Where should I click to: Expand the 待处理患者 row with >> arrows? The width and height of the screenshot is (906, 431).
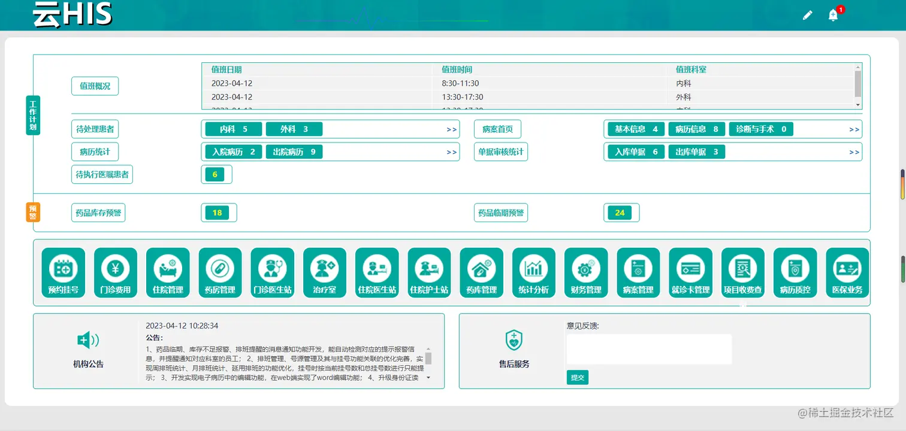[x=452, y=129]
